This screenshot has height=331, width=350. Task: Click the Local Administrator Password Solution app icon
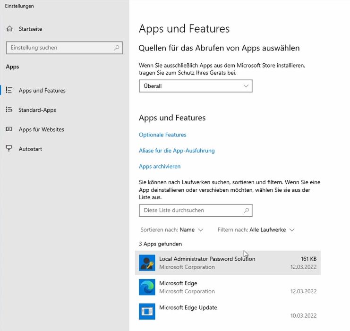(x=147, y=263)
